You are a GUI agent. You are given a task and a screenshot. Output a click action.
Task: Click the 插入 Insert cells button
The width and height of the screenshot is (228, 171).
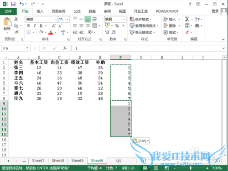(170, 19)
